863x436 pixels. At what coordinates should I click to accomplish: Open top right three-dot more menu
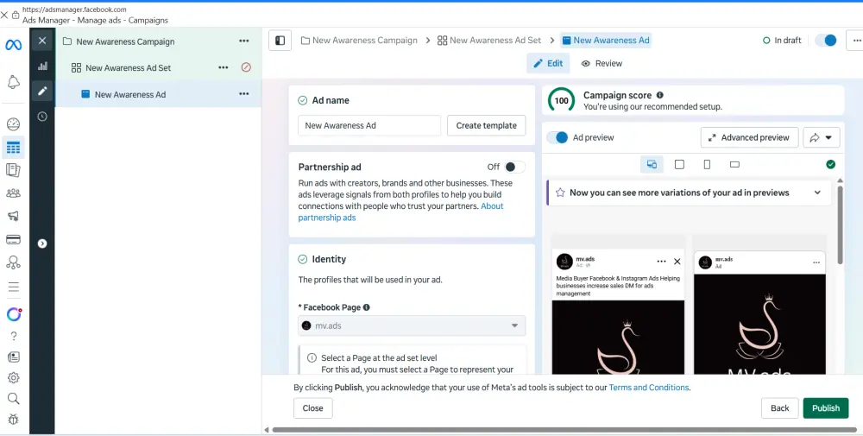point(856,41)
